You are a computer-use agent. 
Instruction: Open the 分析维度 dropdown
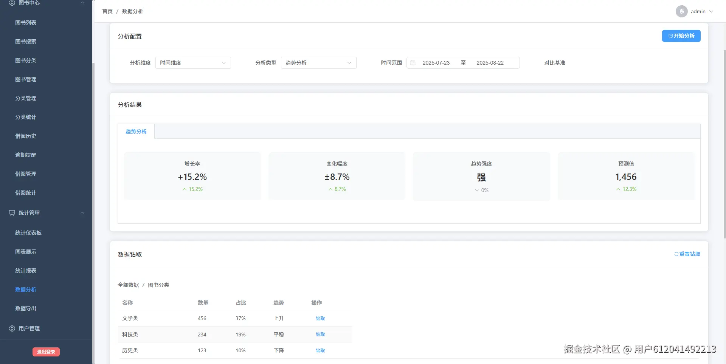193,63
